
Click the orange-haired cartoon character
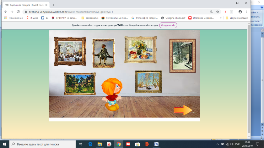tap(112, 94)
